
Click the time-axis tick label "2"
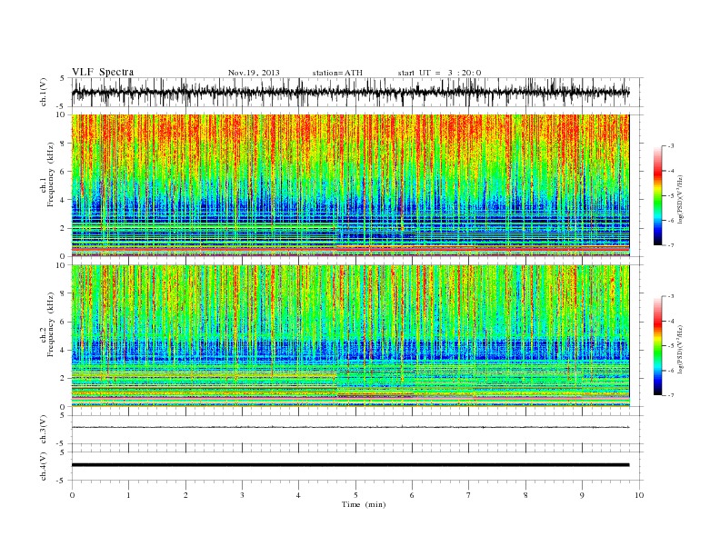point(185,495)
